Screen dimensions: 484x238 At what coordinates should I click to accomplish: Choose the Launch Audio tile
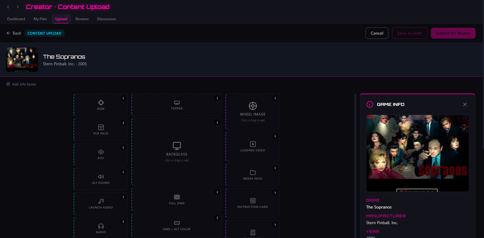[x=101, y=204]
